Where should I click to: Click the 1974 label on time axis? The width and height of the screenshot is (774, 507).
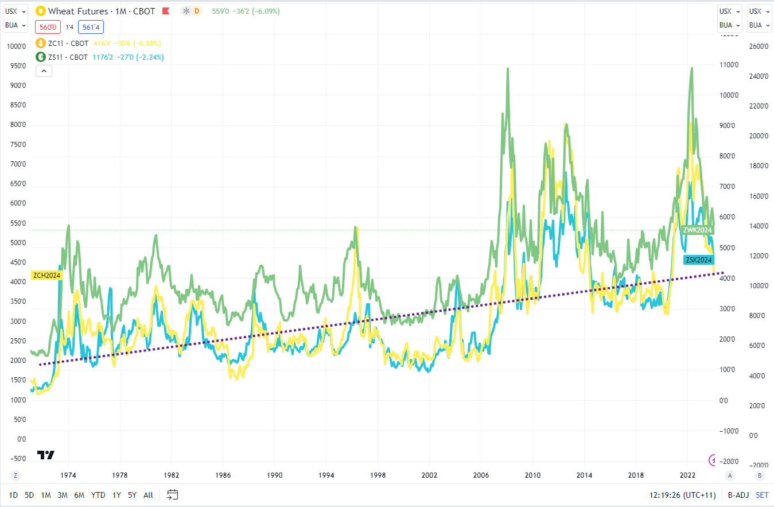tap(68, 475)
